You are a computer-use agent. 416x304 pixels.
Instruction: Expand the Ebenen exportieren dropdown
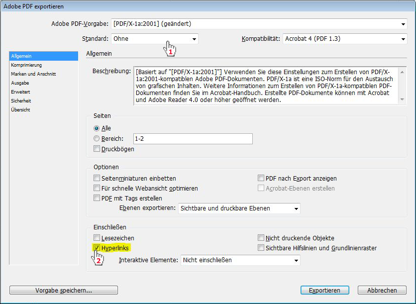[x=239, y=208]
